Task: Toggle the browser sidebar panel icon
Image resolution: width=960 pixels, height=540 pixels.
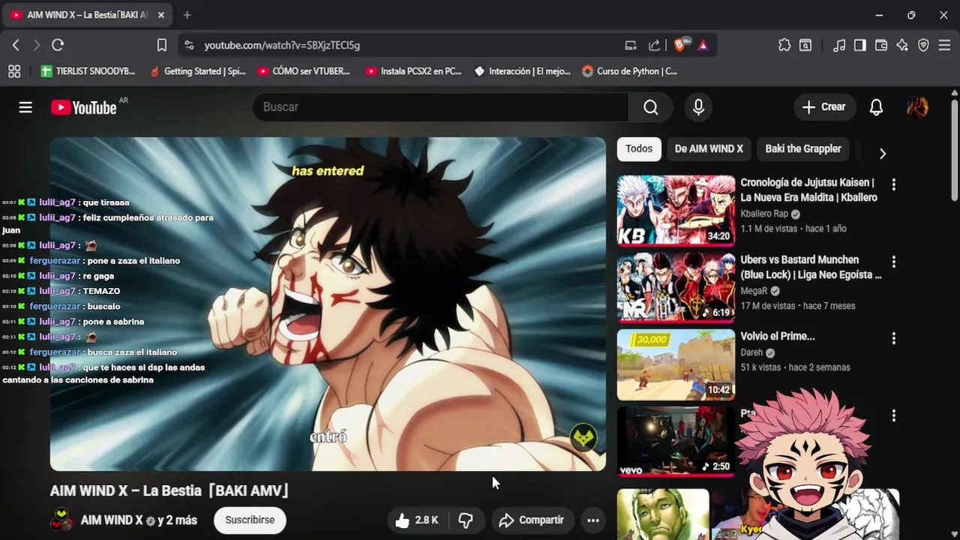Action: [x=860, y=45]
